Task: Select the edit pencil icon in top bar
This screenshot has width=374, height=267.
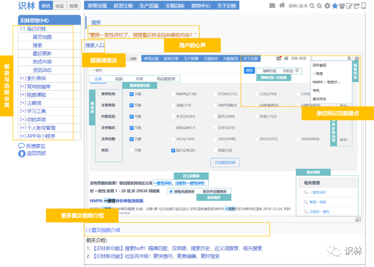Action: tap(349, 5)
